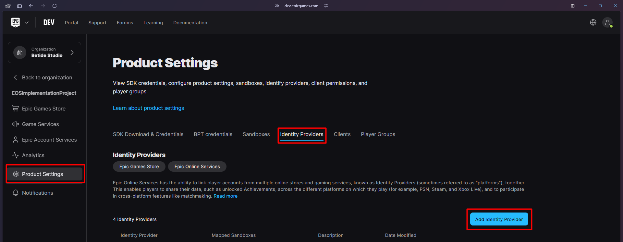623x242 pixels.
Task: Open site settings icon in address bar
Action: pyautogui.click(x=326, y=6)
